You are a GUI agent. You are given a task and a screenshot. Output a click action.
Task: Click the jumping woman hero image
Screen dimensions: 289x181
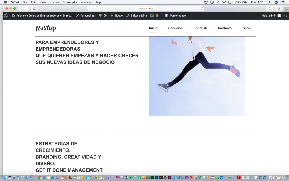[x=197, y=76]
